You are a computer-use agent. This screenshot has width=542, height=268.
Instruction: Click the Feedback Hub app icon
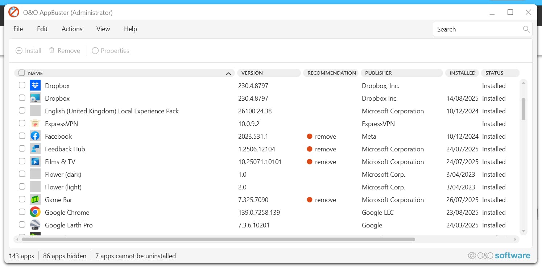click(x=35, y=149)
